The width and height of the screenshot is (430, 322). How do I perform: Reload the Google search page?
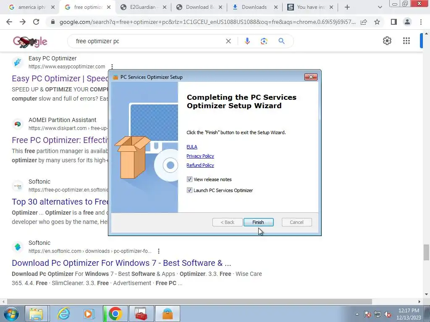(x=36, y=22)
